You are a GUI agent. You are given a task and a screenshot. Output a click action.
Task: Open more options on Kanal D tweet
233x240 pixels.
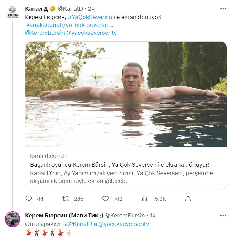point(223,8)
